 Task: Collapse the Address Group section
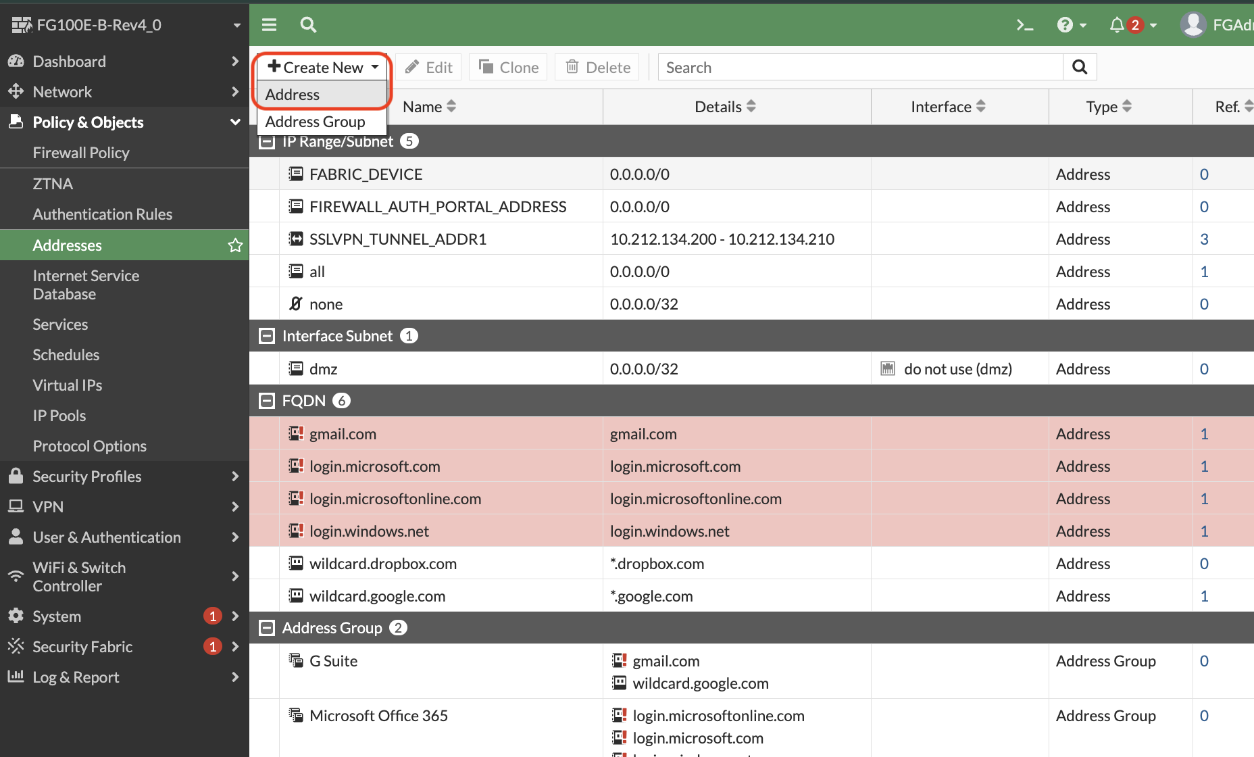[x=268, y=628]
